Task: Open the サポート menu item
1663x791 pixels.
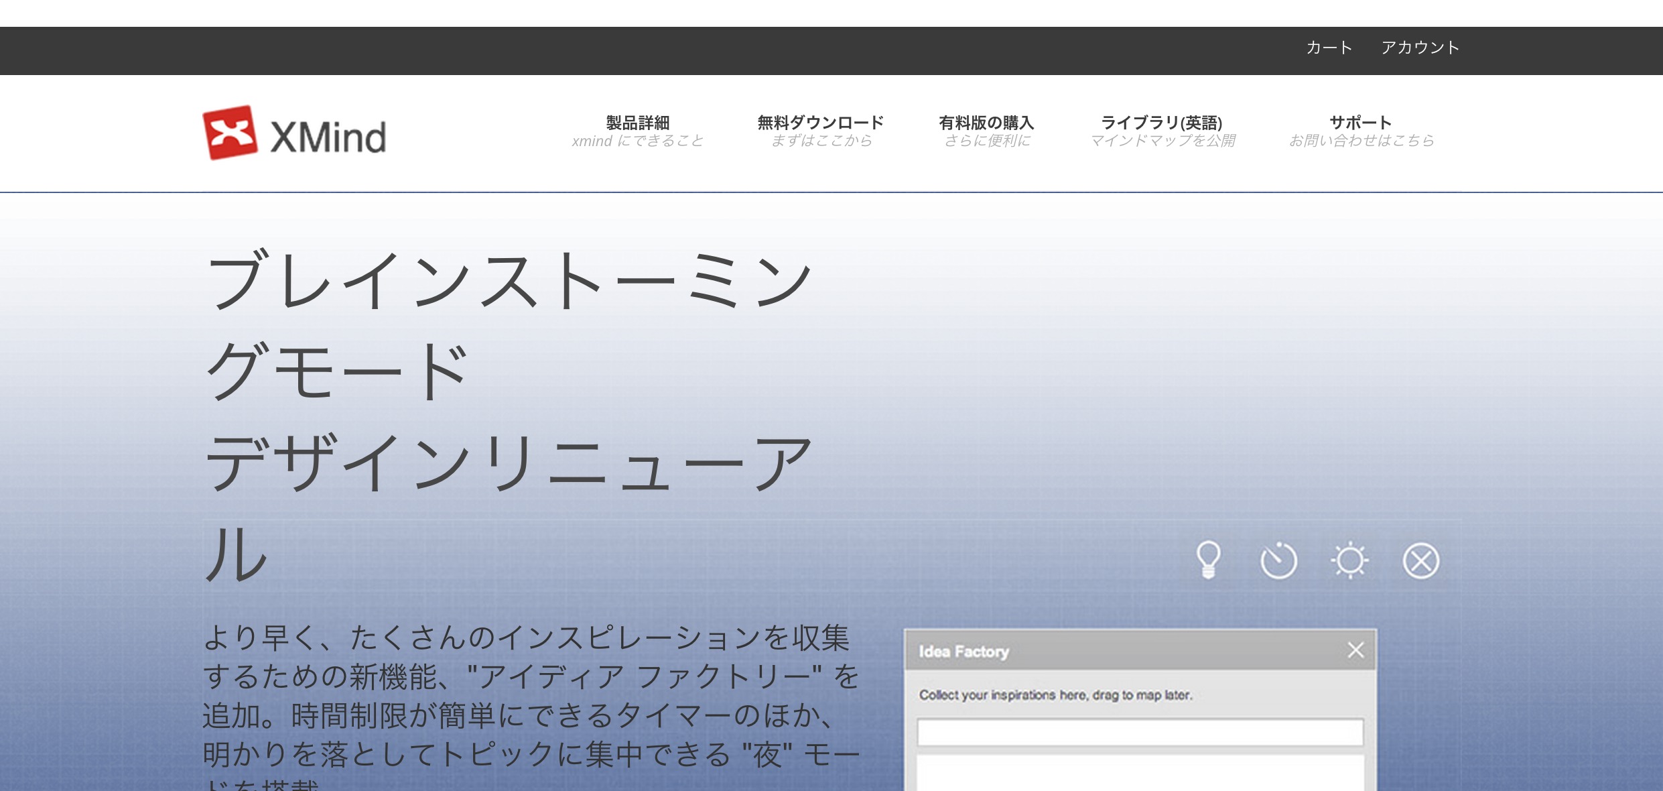Action: 1361,131
